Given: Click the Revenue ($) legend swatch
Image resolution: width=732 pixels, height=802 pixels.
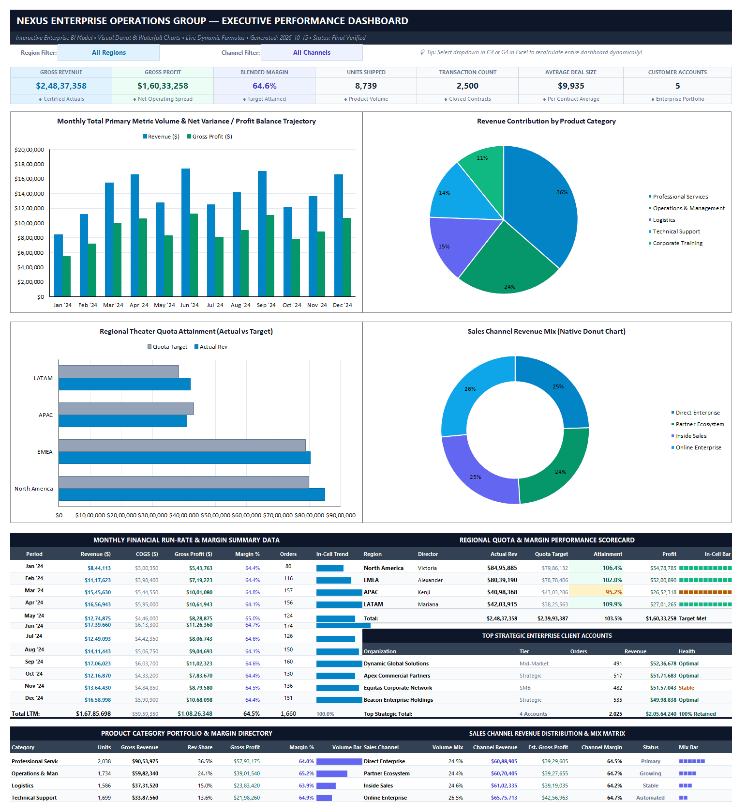Looking at the screenshot, I should 145,137.
